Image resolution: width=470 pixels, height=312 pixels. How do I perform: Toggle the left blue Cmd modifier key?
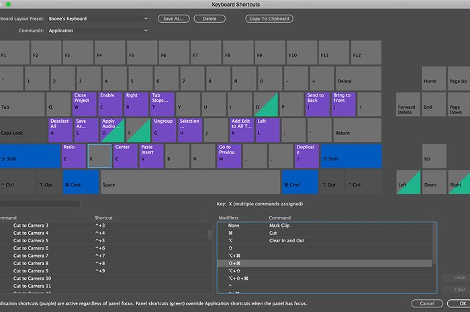(80, 182)
